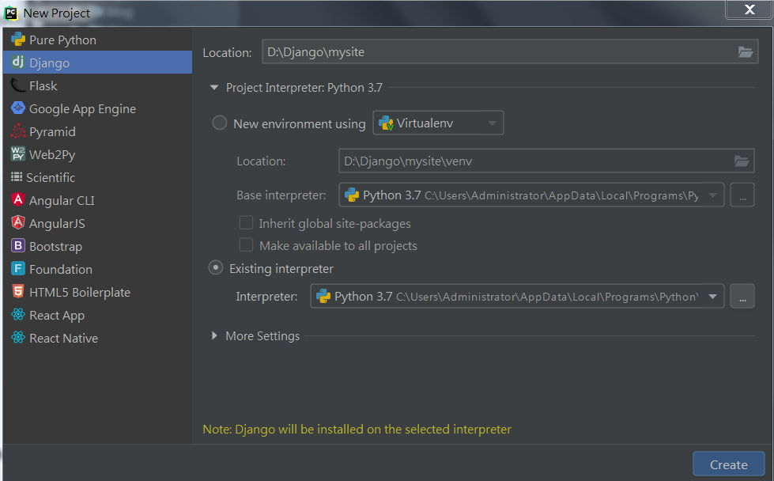Viewport: 774px width, 481px height.
Task: Select the Pure Python project type icon
Action: (17, 40)
